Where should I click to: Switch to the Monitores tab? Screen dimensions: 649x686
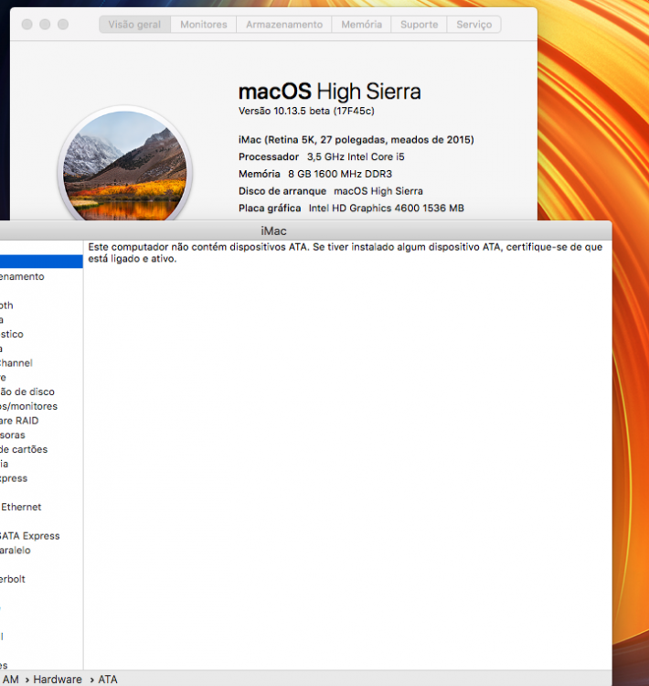[x=203, y=25]
